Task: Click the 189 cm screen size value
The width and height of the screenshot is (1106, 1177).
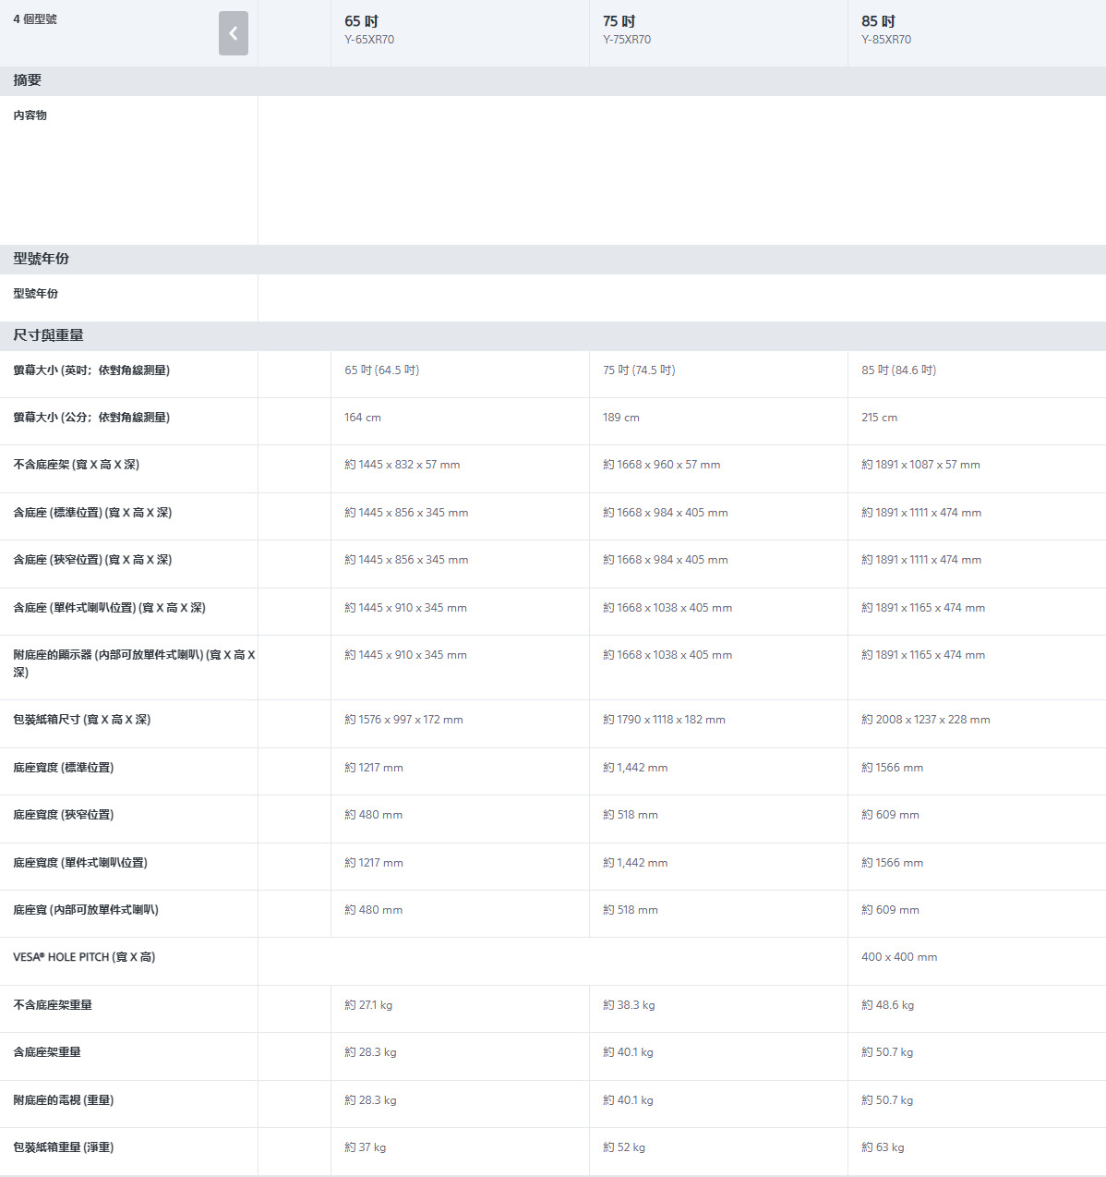Action: [x=621, y=418]
